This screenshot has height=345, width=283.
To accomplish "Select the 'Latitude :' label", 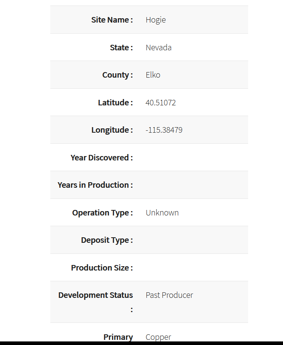I will pos(116,103).
